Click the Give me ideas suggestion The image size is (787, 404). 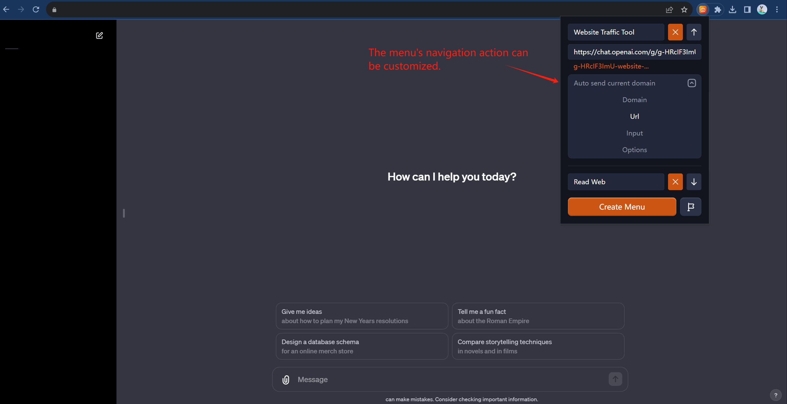click(x=362, y=316)
